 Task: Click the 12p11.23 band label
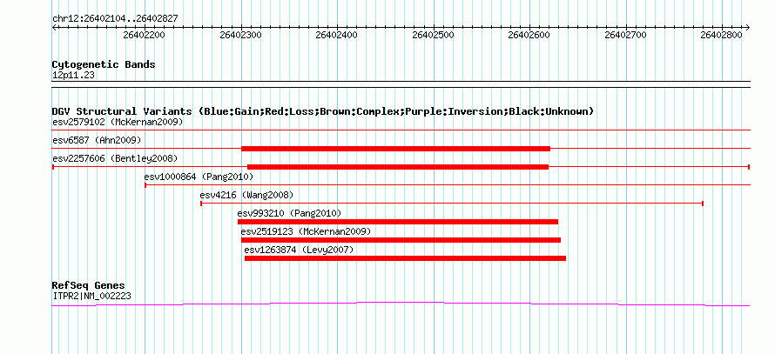pos(73,75)
